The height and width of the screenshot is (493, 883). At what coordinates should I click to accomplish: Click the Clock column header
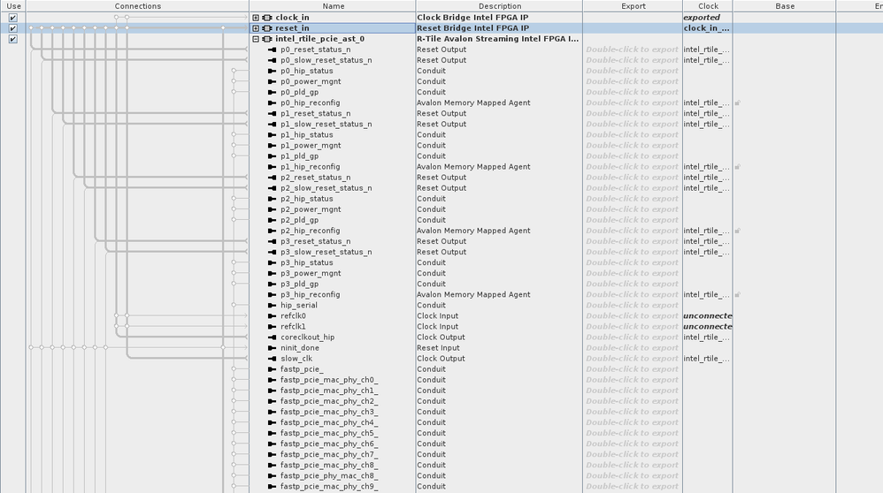(x=708, y=6)
